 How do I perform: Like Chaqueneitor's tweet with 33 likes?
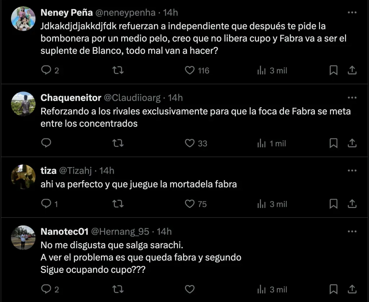(190, 143)
